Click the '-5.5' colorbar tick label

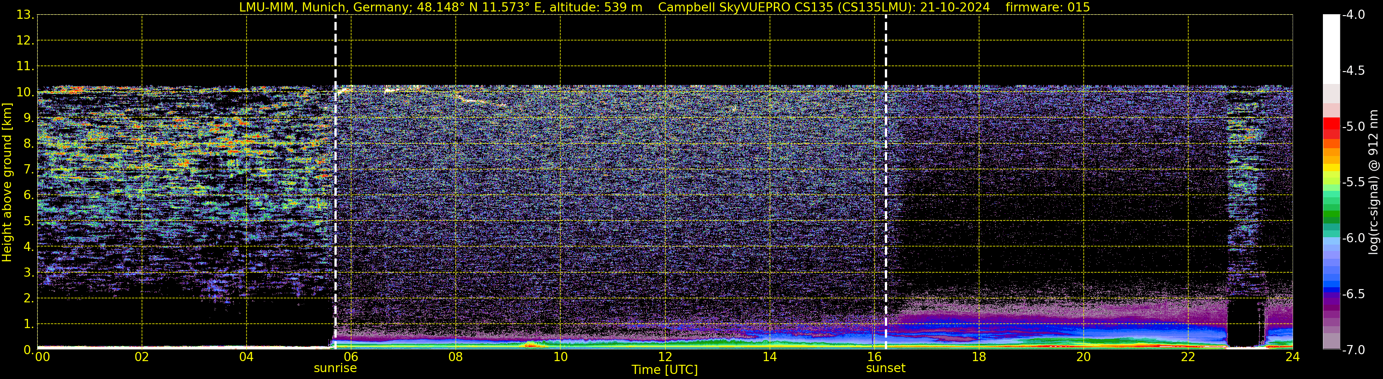1354,183
